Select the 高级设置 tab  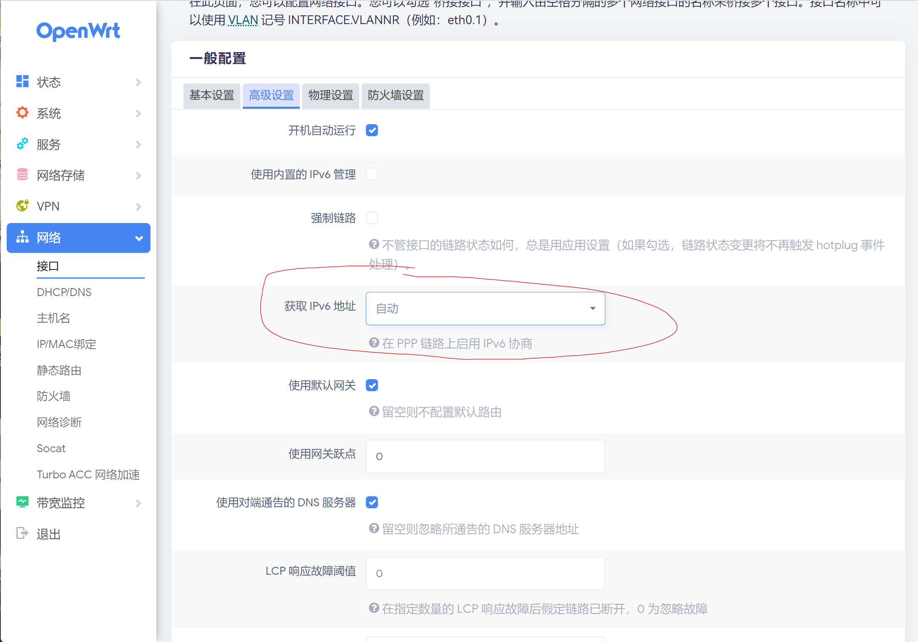click(x=271, y=96)
